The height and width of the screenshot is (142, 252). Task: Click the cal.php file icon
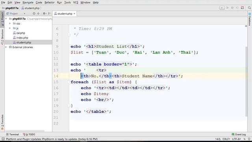click(x=14, y=33)
